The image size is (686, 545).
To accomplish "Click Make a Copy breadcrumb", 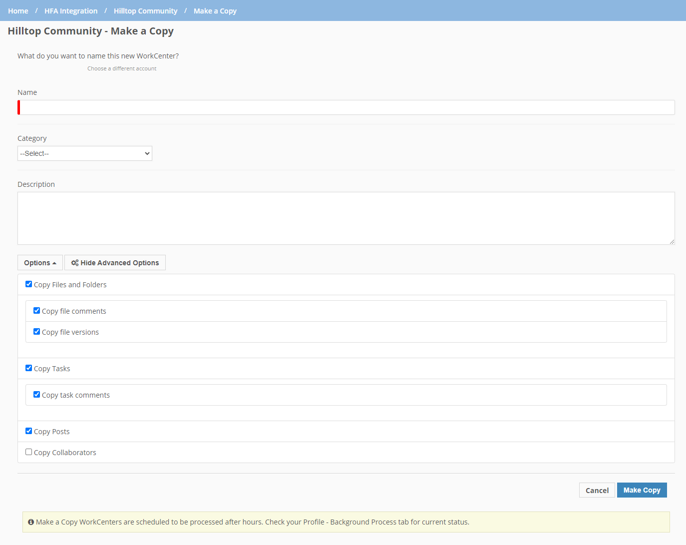I will tap(215, 11).
